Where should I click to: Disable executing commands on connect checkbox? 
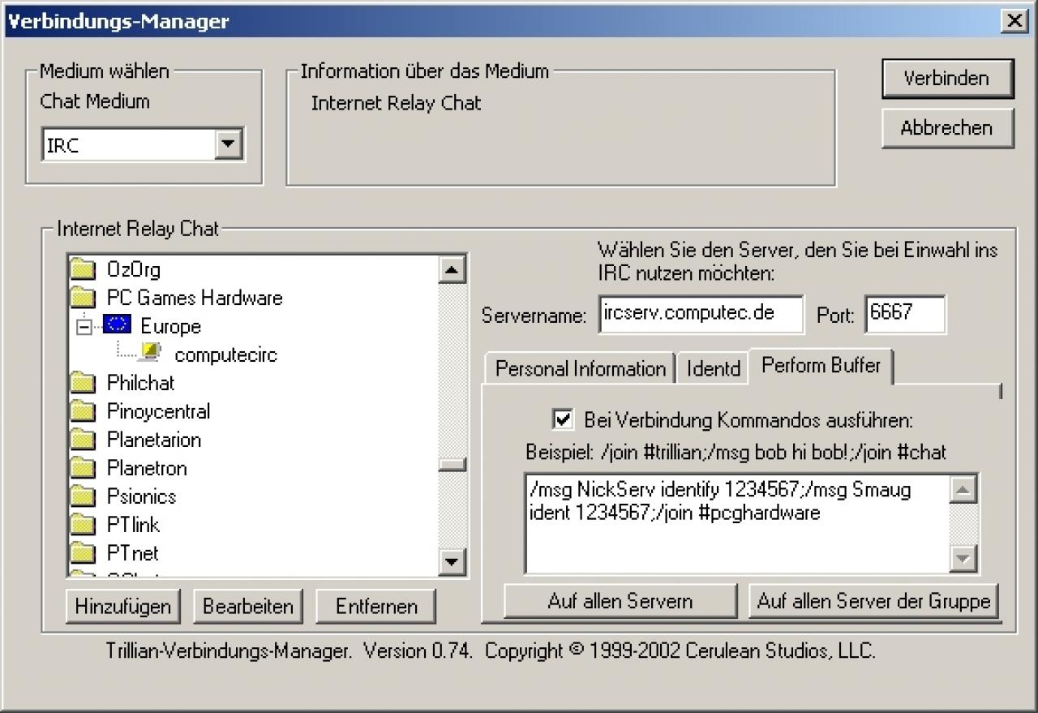(x=562, y=419)
